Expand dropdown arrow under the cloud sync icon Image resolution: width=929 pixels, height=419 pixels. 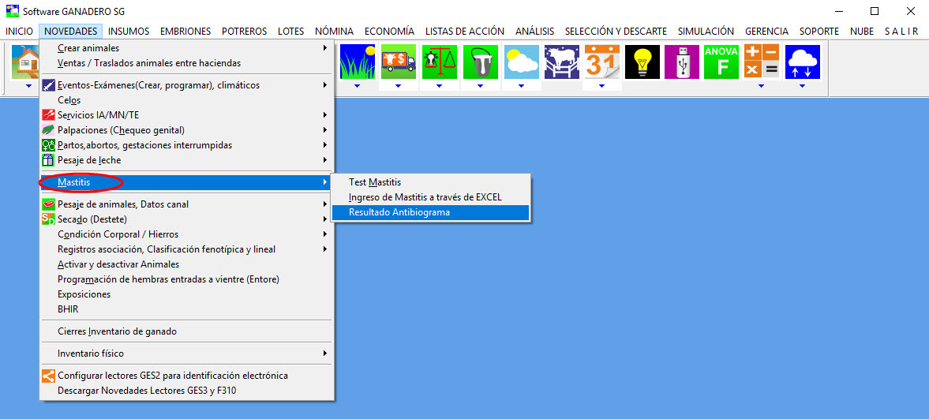click(x=802, y=85)
